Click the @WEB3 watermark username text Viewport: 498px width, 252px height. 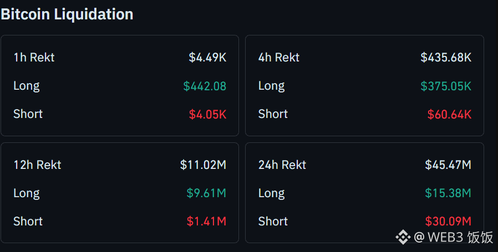pyautogui.click(x=454, y=237)
